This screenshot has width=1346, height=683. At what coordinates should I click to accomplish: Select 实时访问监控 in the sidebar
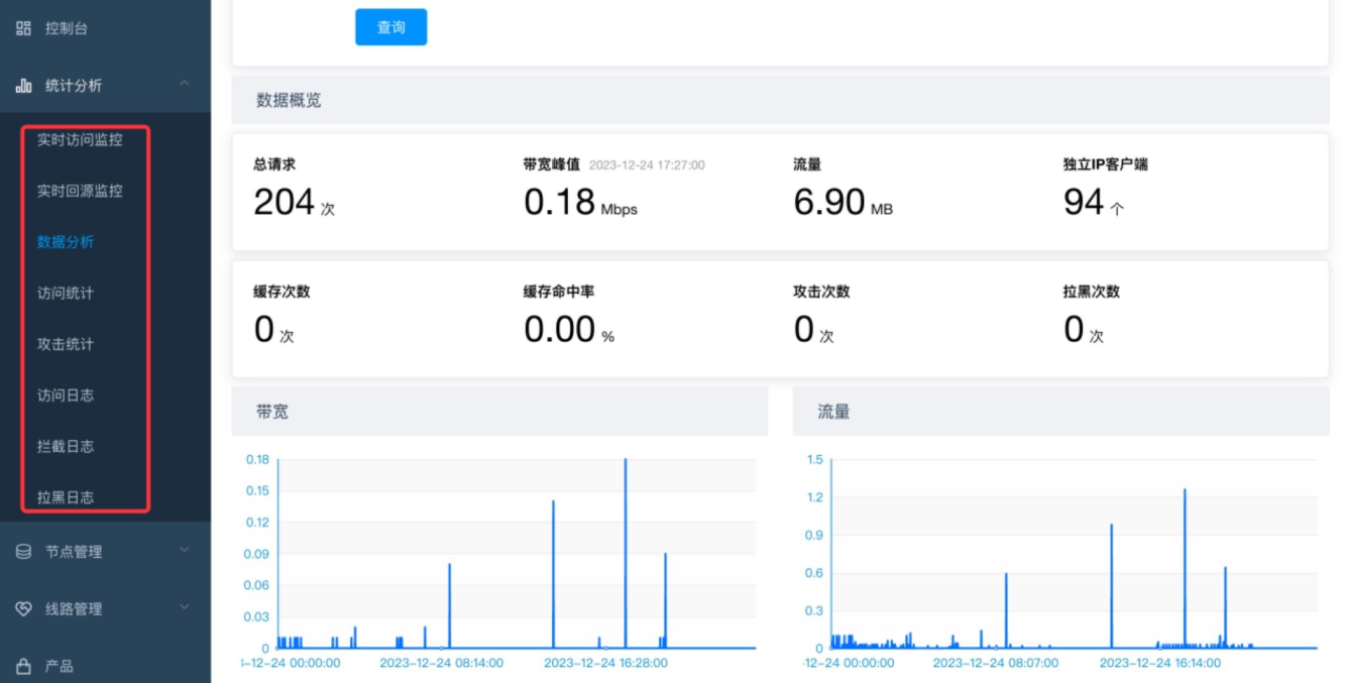click(78, 140)
